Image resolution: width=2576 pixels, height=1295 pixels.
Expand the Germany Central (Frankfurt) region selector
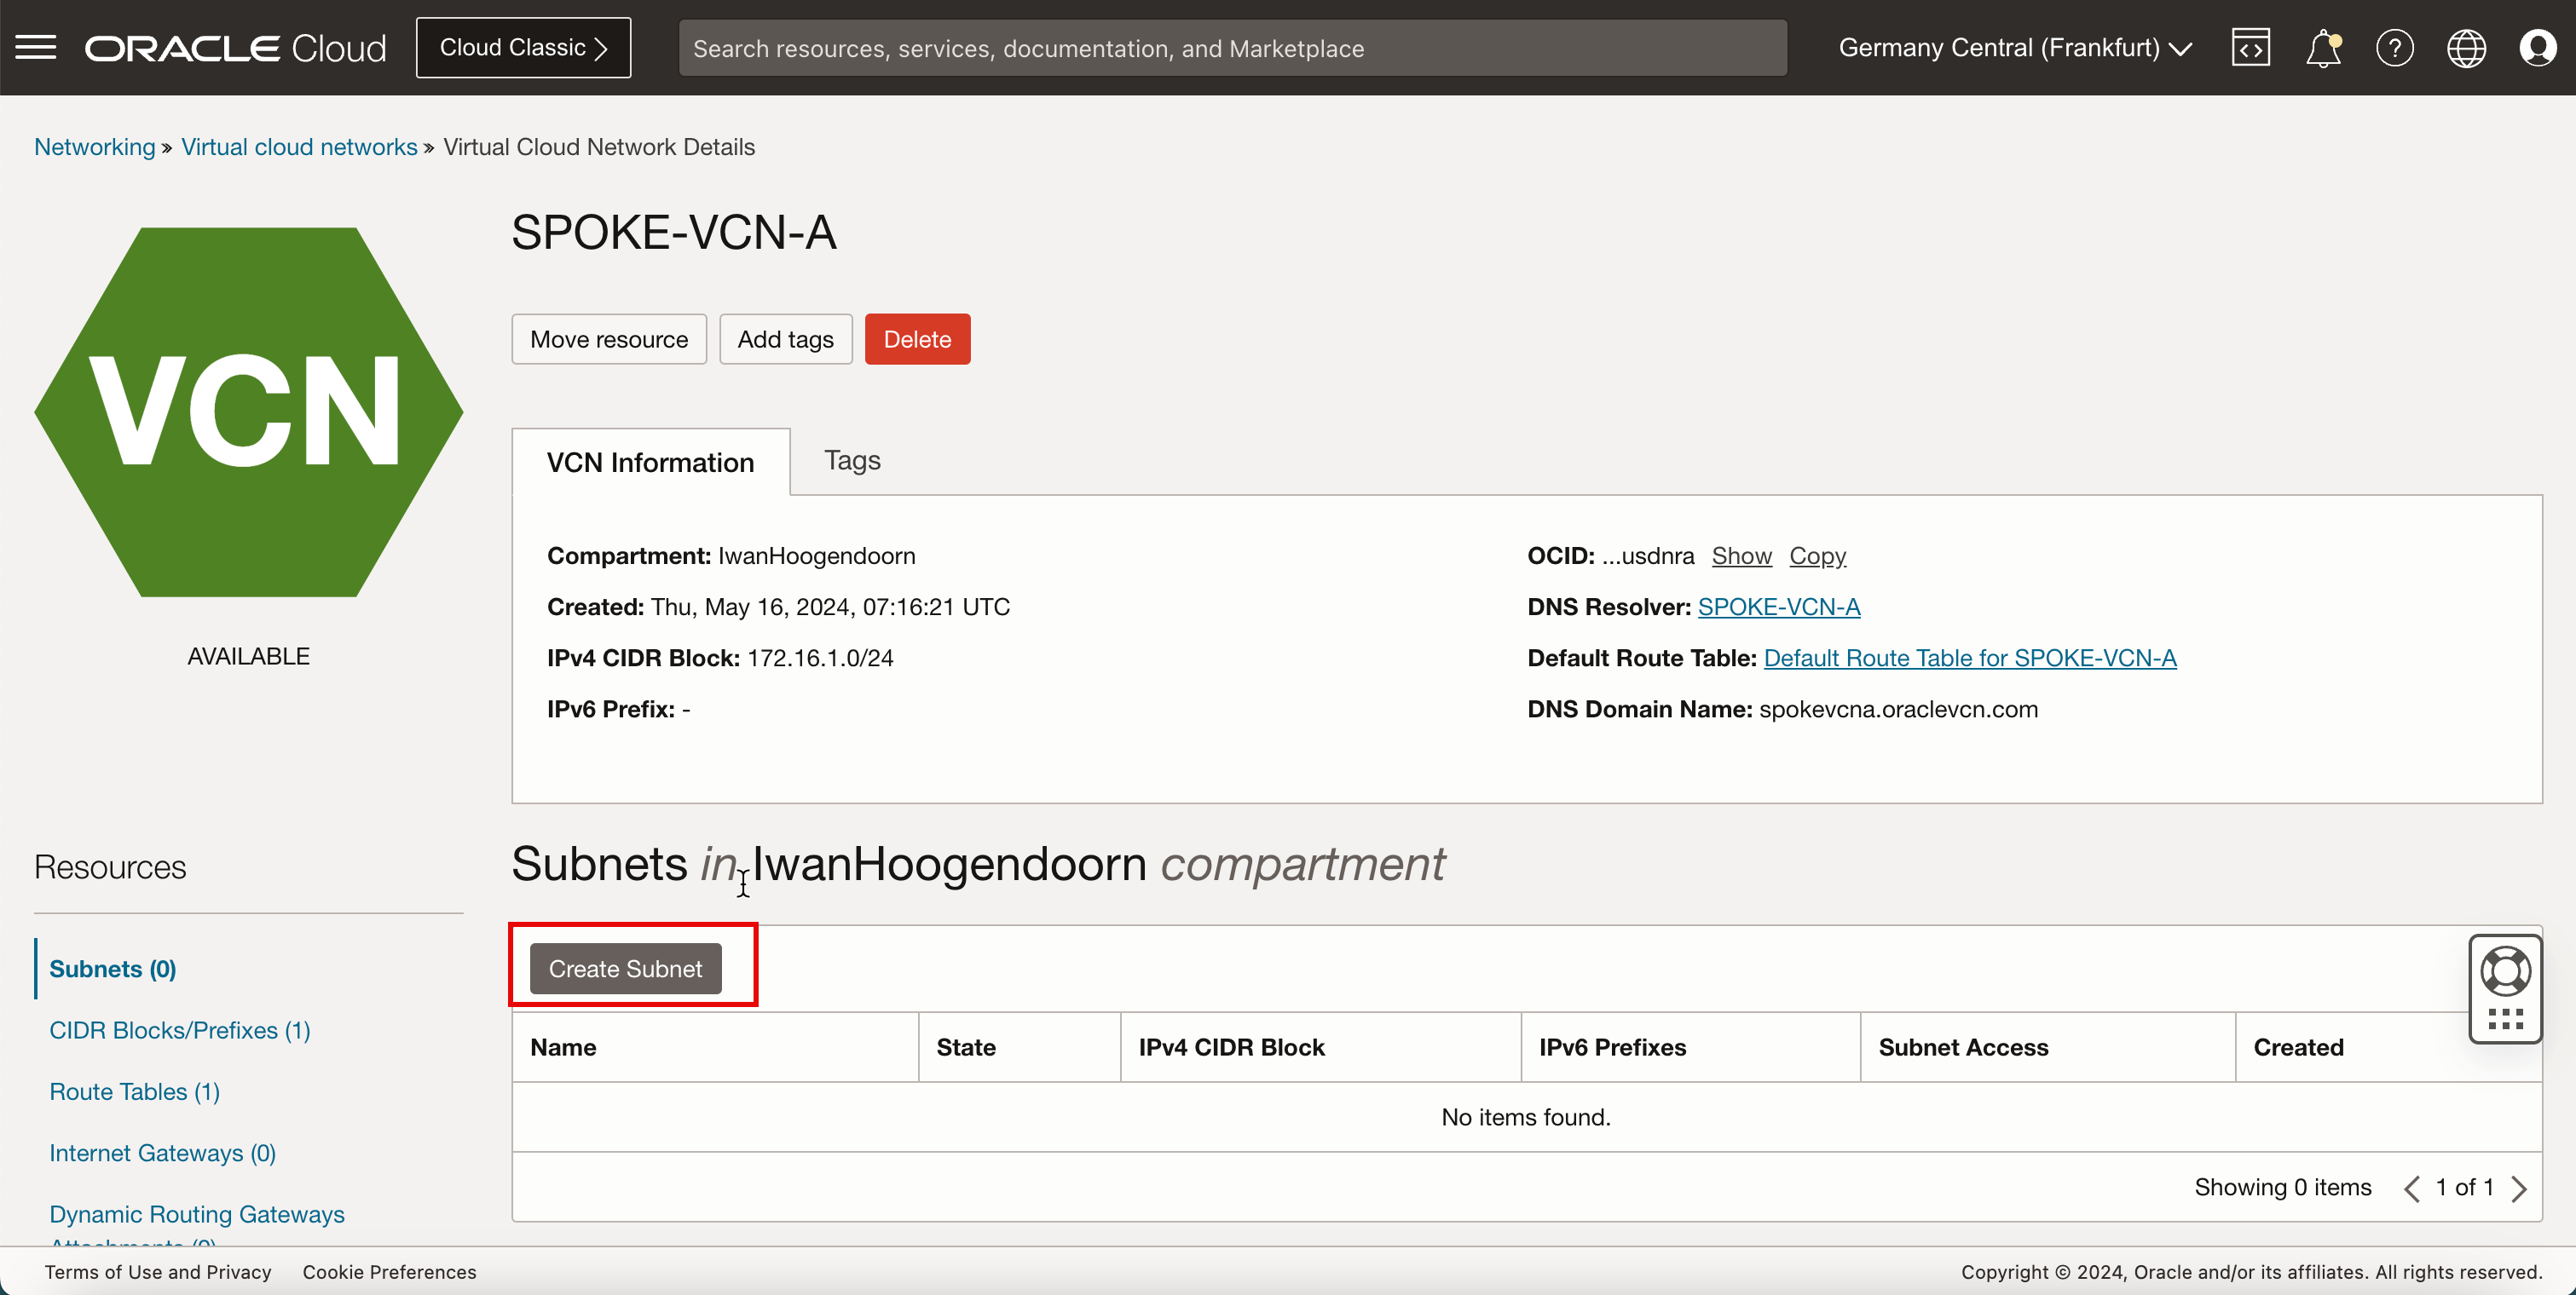click(2014, 47)
